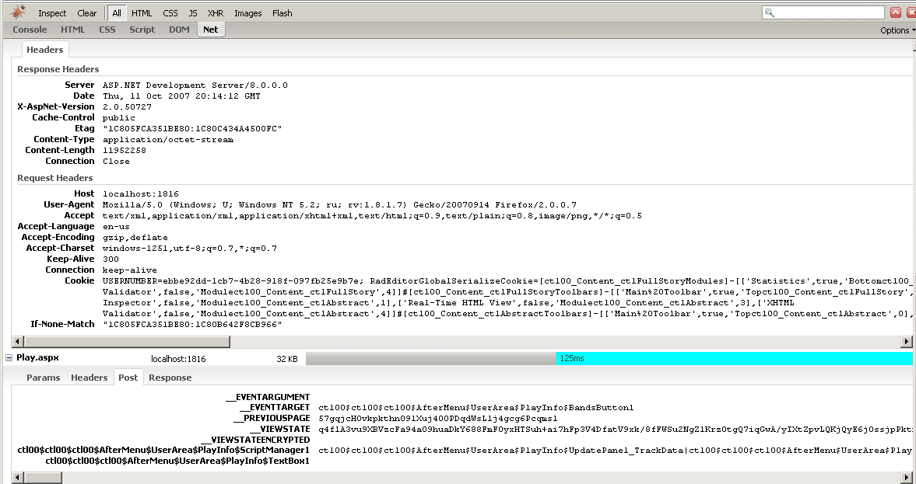Click the Content-Length value 11952258
Screen dimensions: 916x484
(x=125, y=151)
